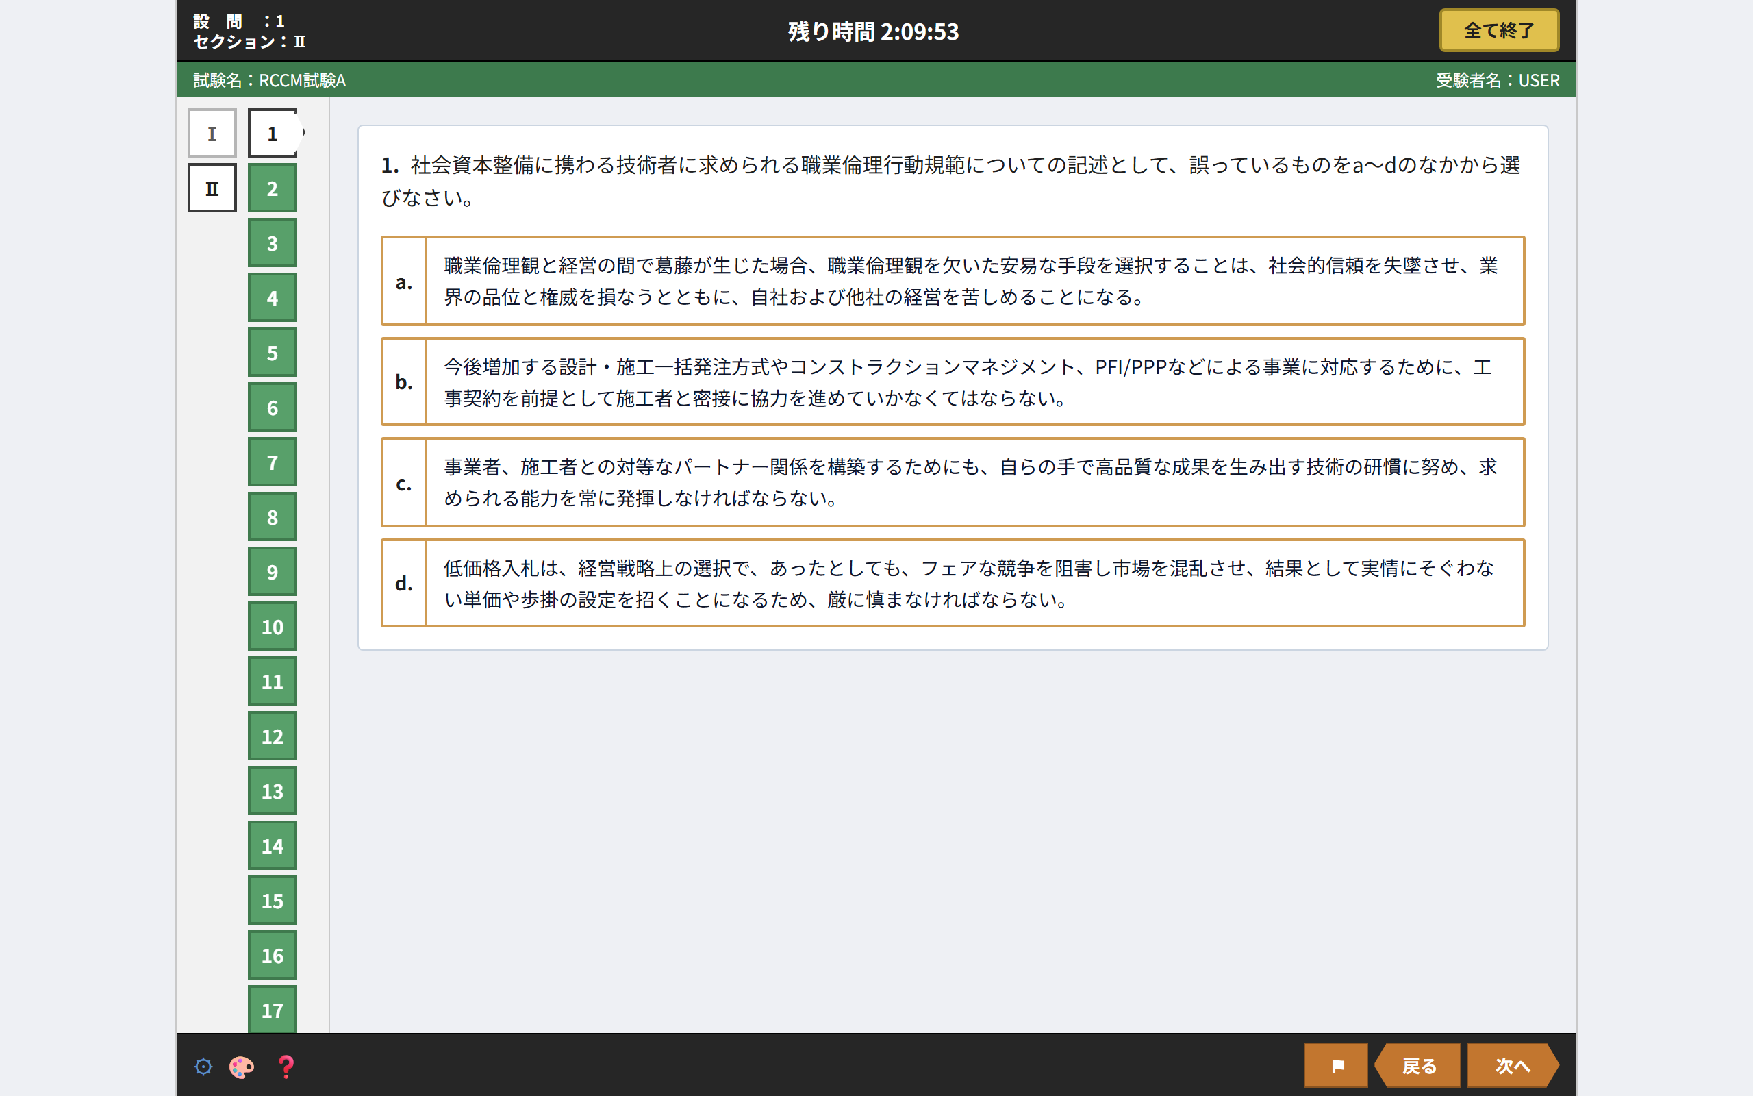This screenshot has height=1096, width=1753.
Task: Jump to question 11
Action: pos(273,682)
